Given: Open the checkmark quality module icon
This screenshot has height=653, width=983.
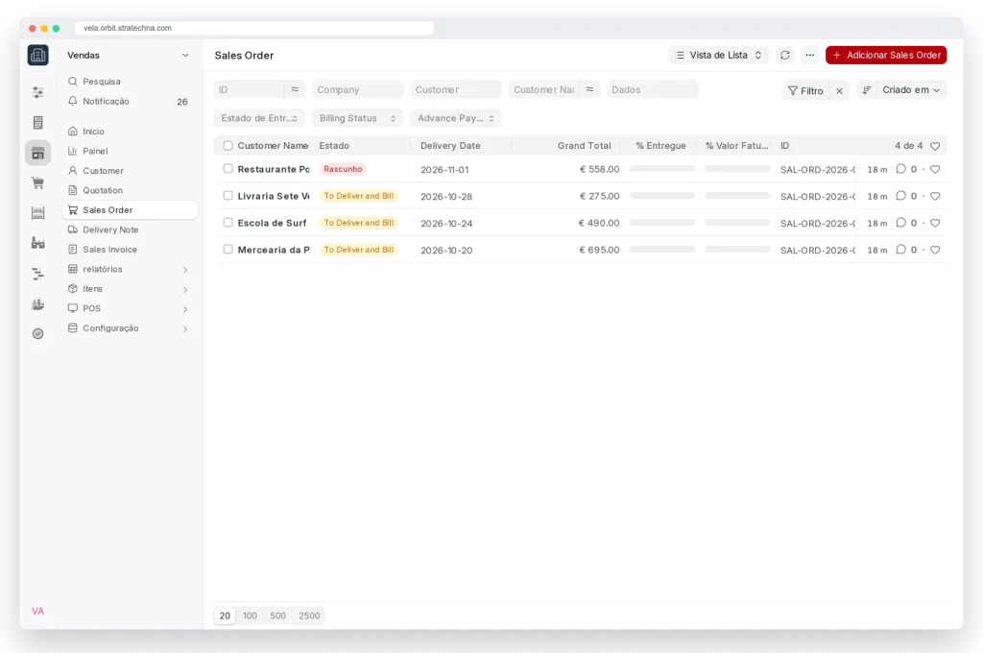Looking at the screenshot, I should click(x=37, y=334).
